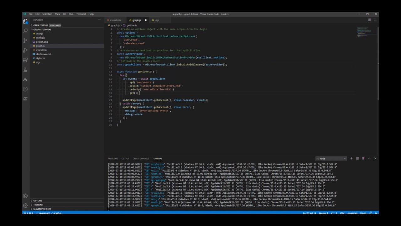This screenshot has width=401, height=226.
Task: Open index.html in the Explorer file list
Action: click(x=41, y=50)
